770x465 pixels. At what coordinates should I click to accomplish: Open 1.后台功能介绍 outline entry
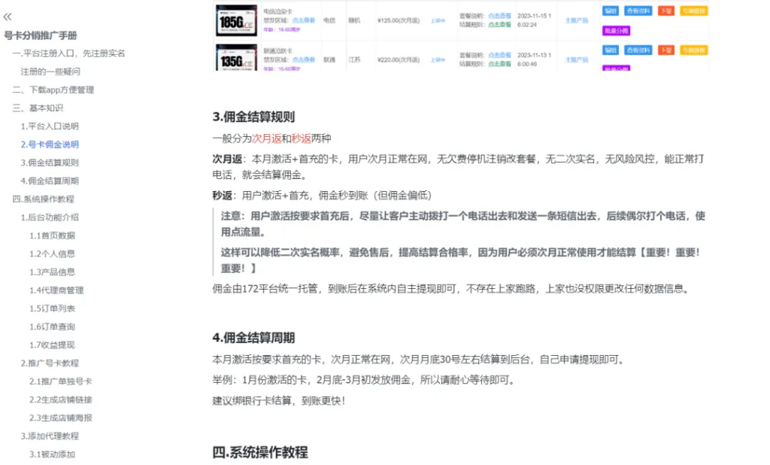(x=50, y=217)
